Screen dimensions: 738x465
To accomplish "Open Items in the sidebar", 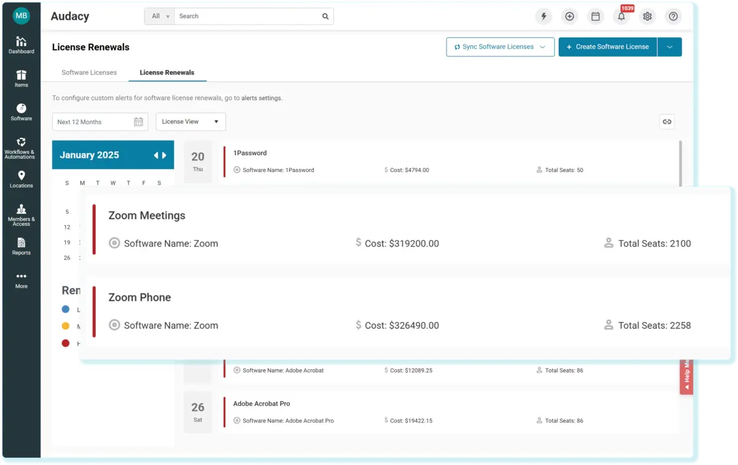I will click(x=21, y=78).
